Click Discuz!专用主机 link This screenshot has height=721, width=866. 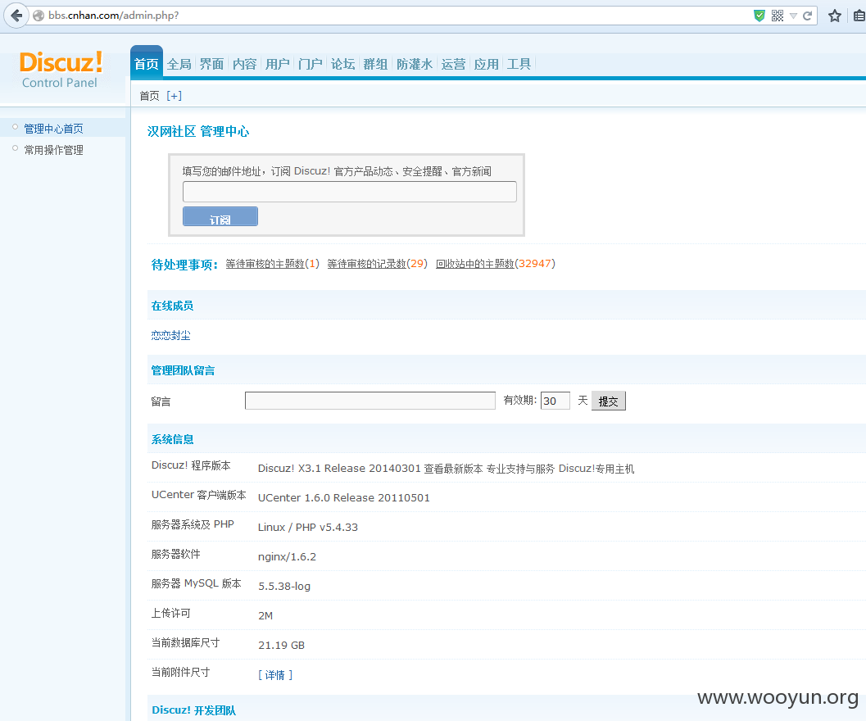596,469
